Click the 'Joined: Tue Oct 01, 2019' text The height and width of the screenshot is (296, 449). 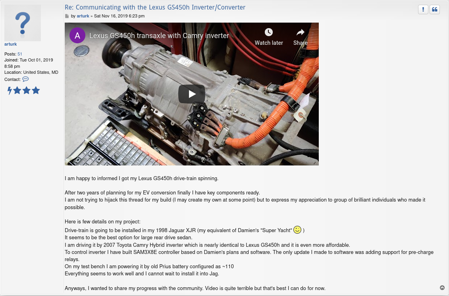pyautogui.click(x=29, y=60)
